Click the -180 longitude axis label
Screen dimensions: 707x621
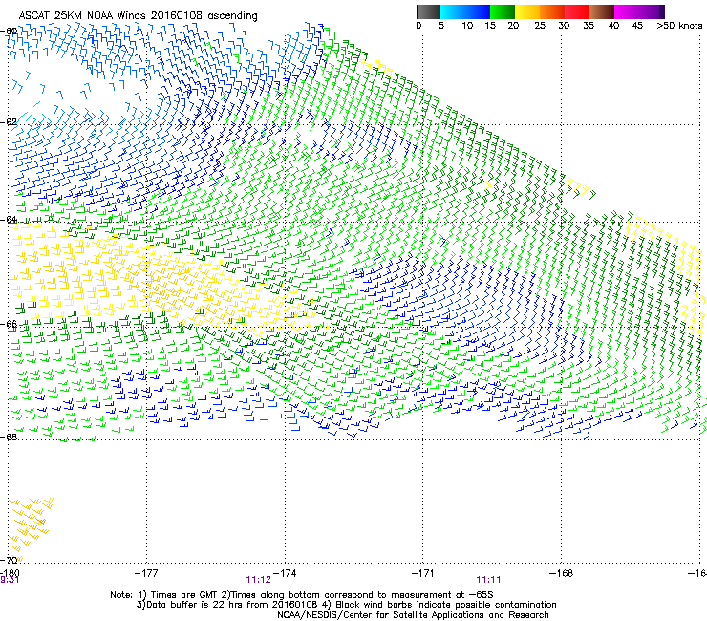[10, 572]
